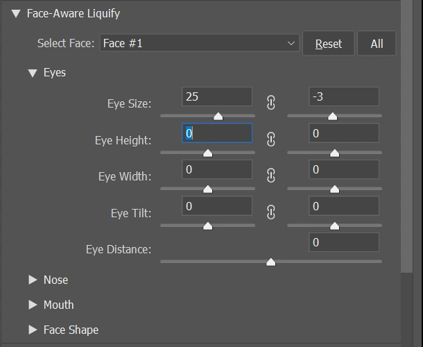Click the Eye Distance slider handle
This screenshot has height=347, width=423.
[271, 262]
